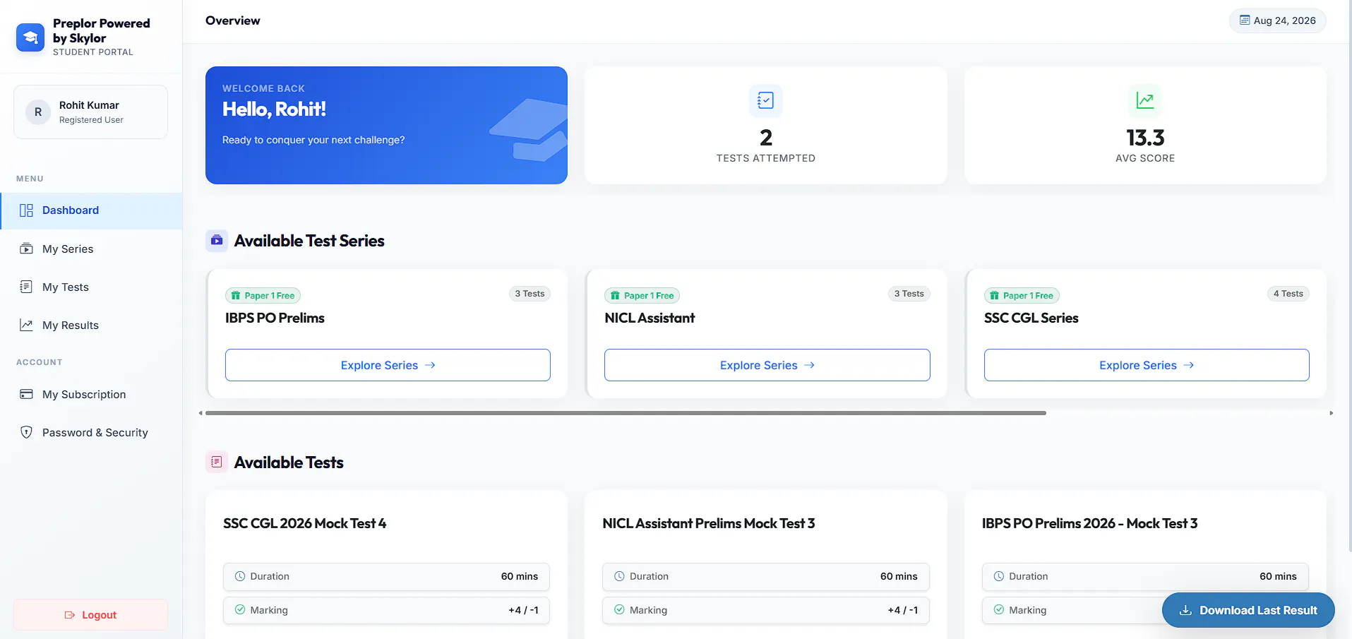The height and width of the screenshot is (639, 1352).
Task: Open the Dashboard menu item
Action: click(91, 210)
